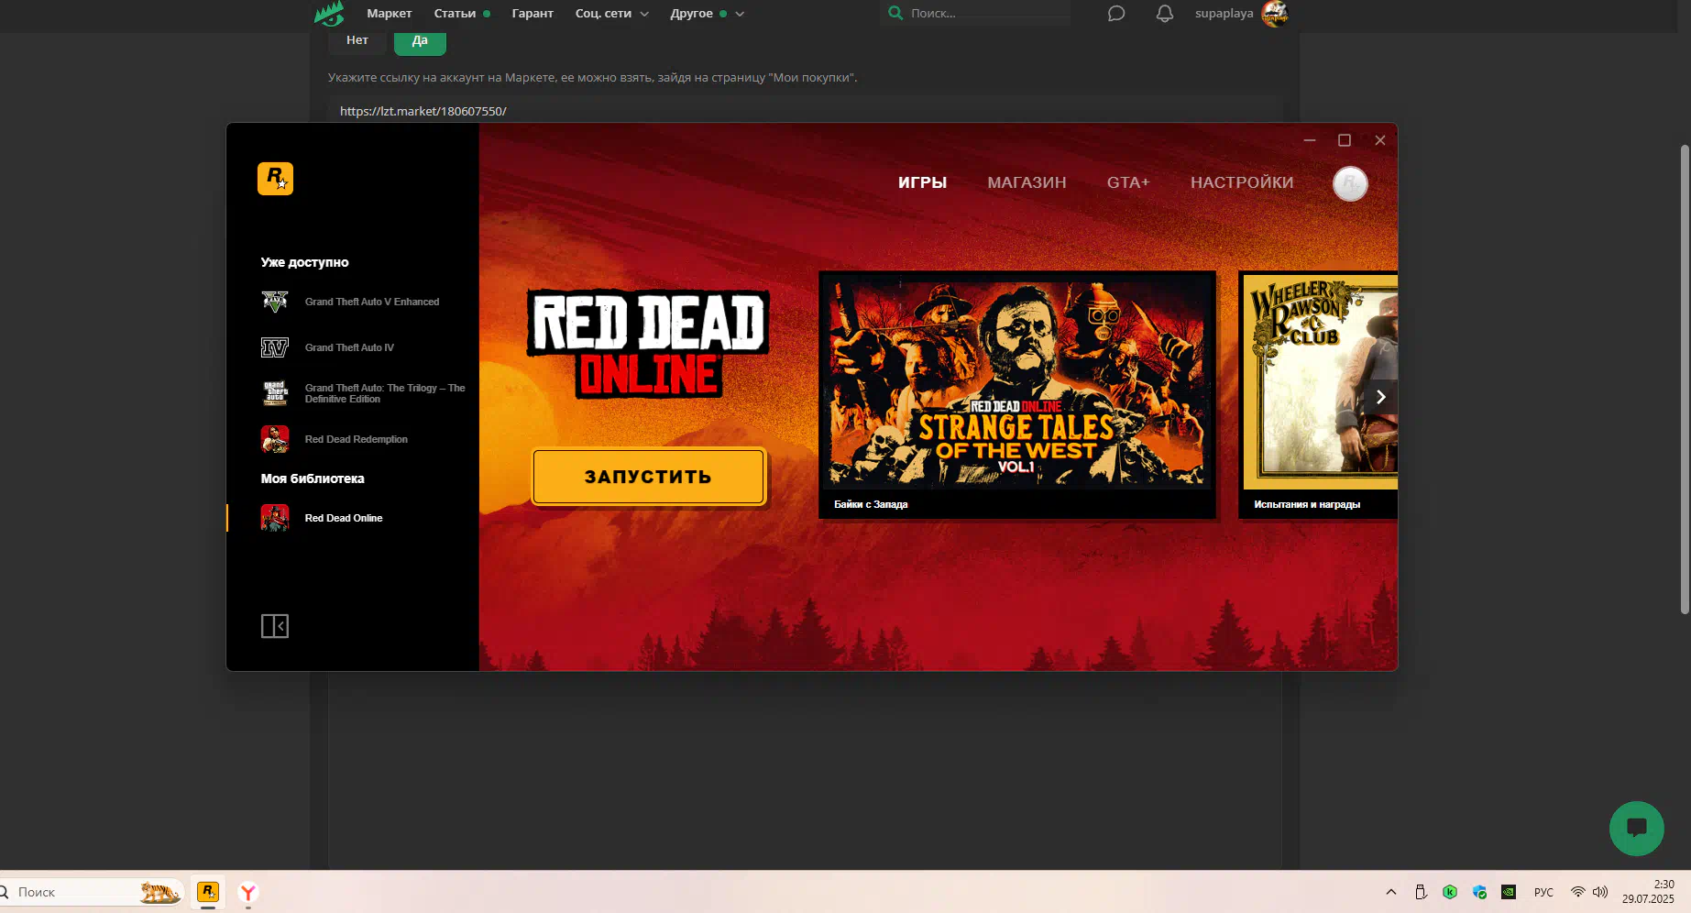Click the 'Байки с Запада' caption
Screen dimensions: 1691x913
coord(871,504)
